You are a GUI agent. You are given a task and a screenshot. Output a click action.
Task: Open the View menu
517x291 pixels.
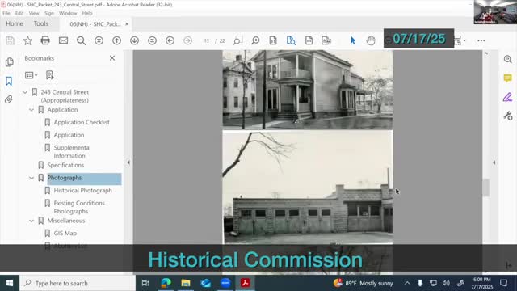[34, 13]
